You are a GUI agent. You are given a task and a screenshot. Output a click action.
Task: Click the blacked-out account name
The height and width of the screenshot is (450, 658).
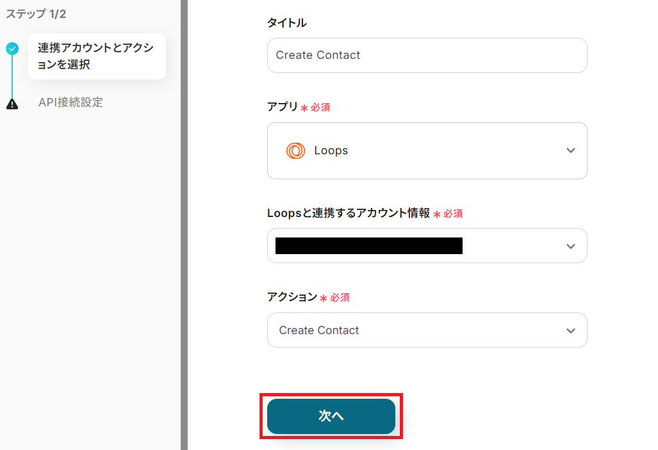click(x=368, y=246)
